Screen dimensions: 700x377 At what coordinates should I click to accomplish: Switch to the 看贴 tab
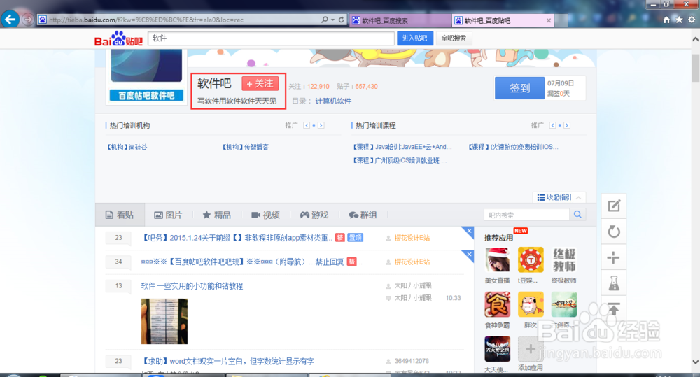(120, 215)
